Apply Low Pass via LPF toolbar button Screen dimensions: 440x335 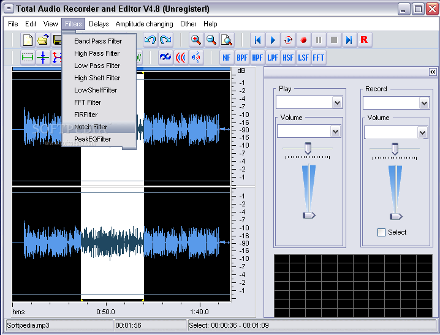point(273,58)
